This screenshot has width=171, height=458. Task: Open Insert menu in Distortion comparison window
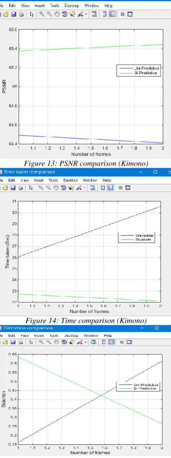tap(39, 336)
